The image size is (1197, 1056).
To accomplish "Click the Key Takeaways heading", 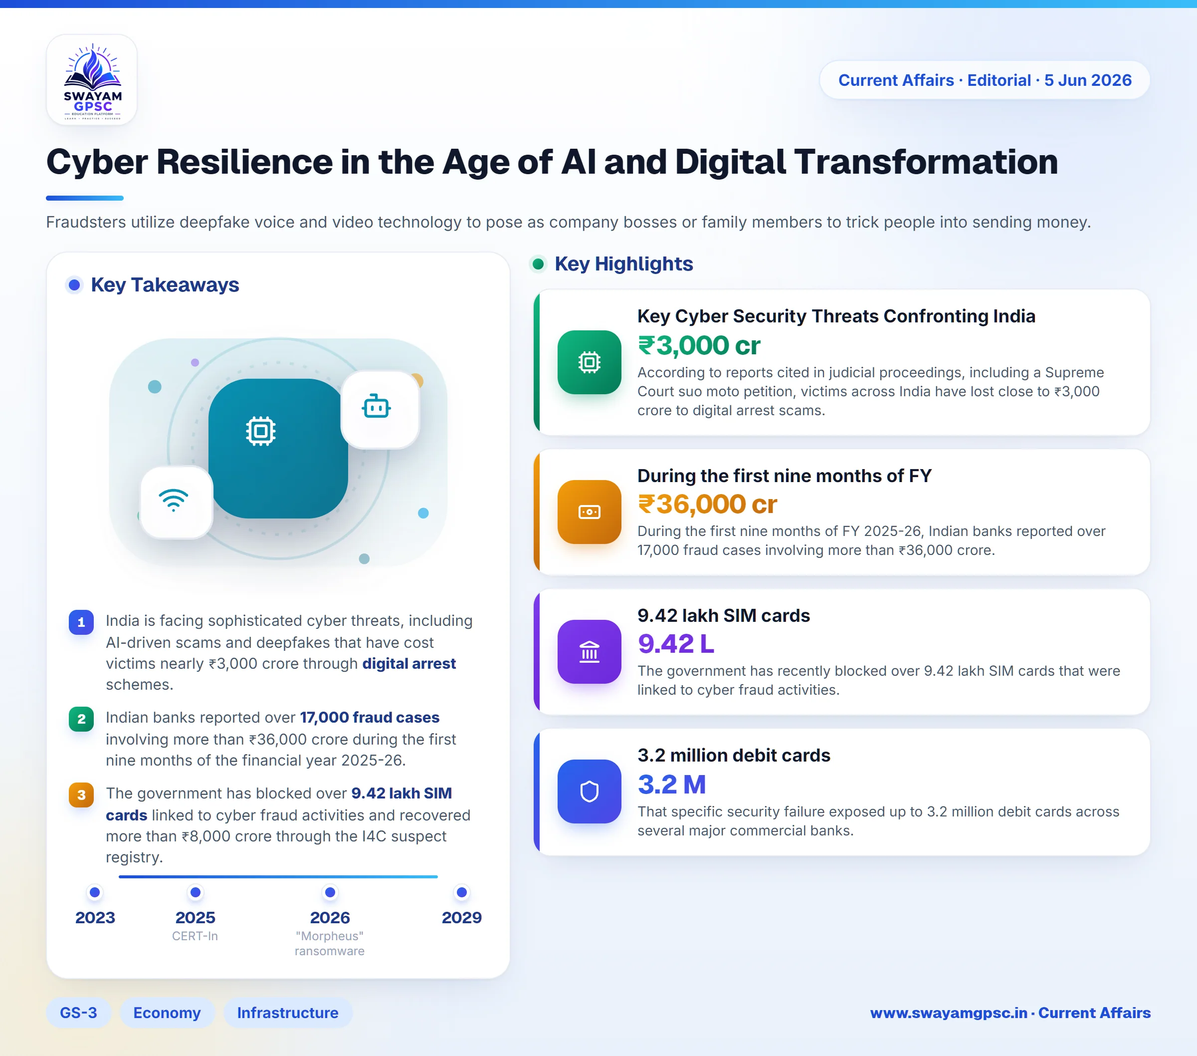I will coord(165,285).
